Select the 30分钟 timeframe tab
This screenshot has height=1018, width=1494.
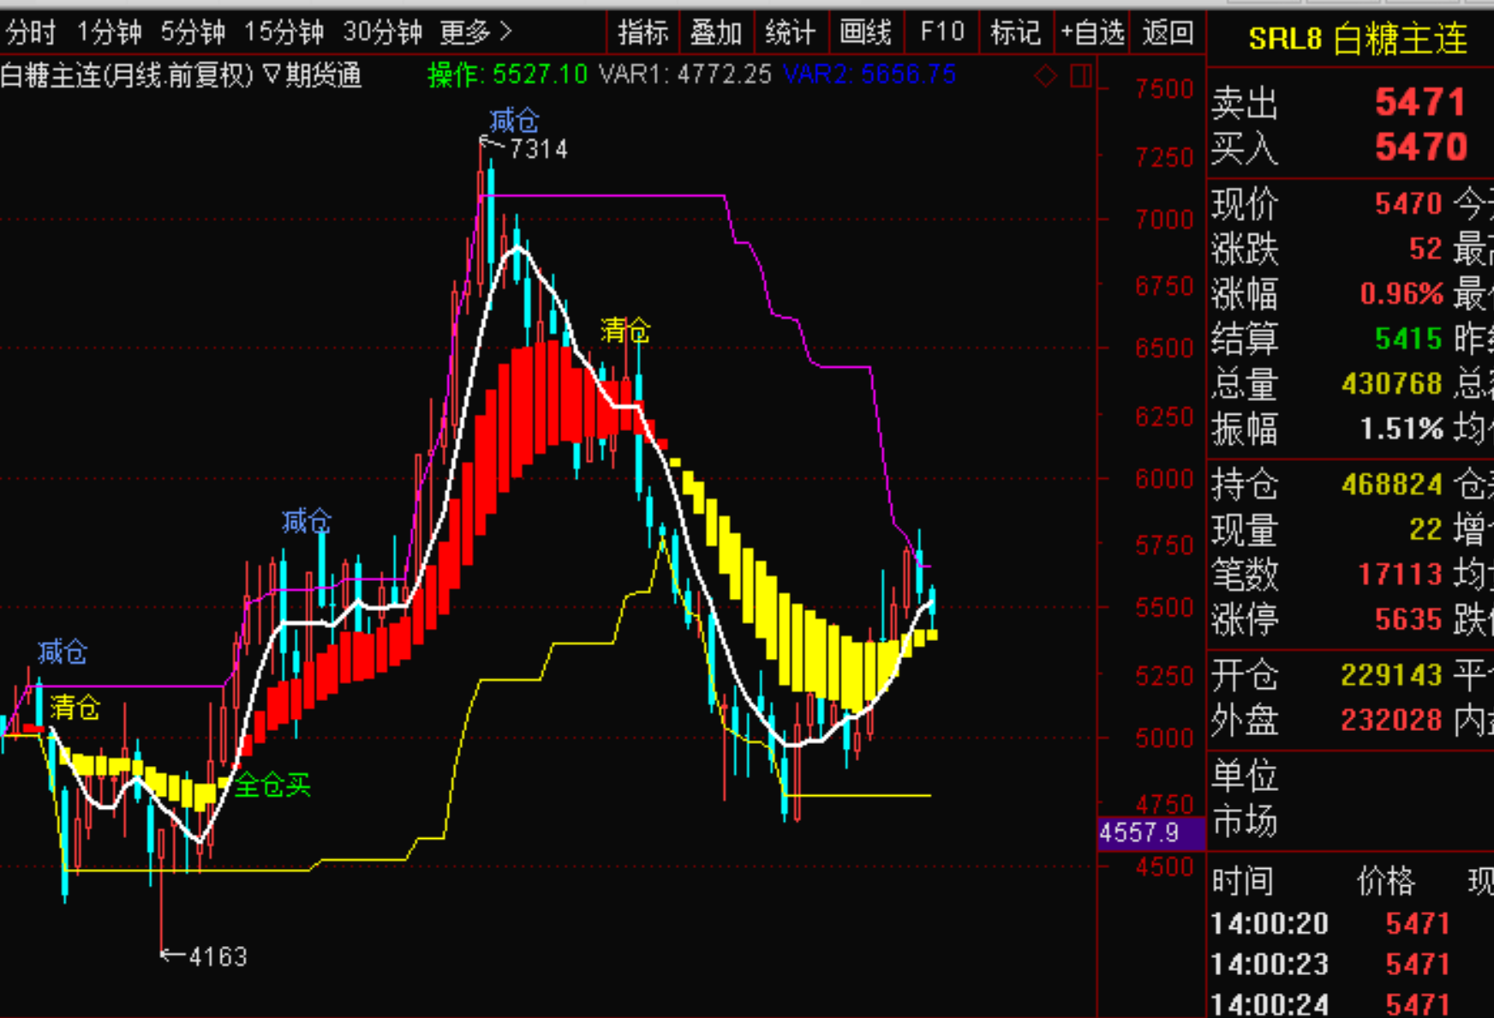(x=382, y=33)
